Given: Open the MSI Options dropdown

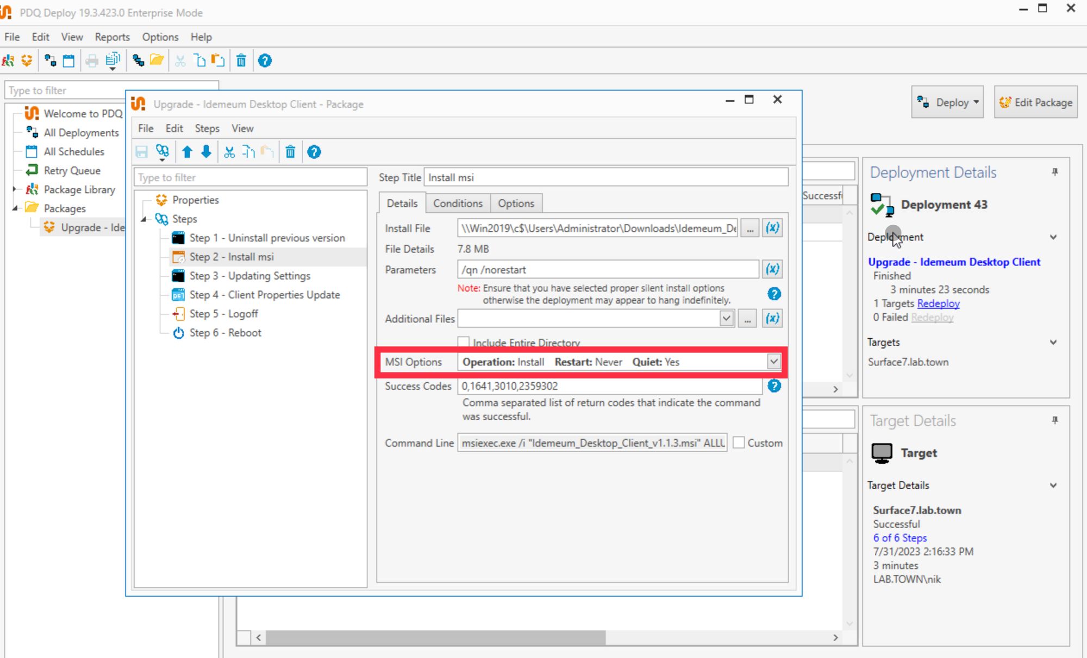Looking at the screenshot, I should tap(773, 362).
